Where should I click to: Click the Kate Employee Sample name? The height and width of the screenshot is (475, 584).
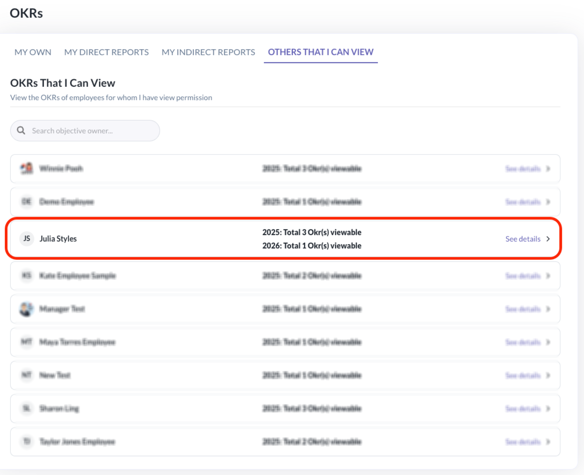click(x=78, y=276)
